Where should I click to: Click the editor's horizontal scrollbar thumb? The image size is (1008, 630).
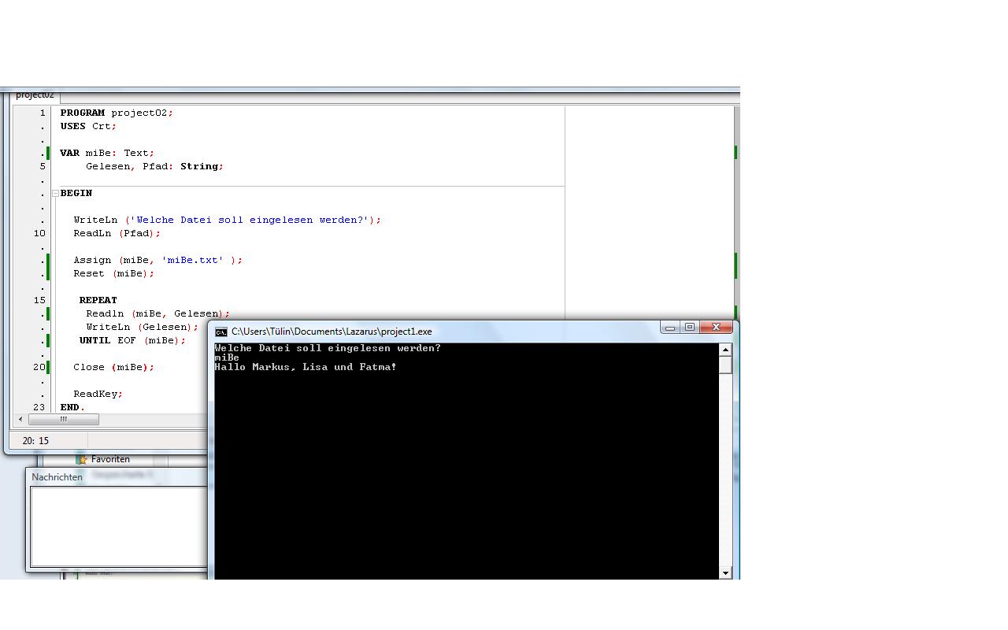tap(63, 419)
